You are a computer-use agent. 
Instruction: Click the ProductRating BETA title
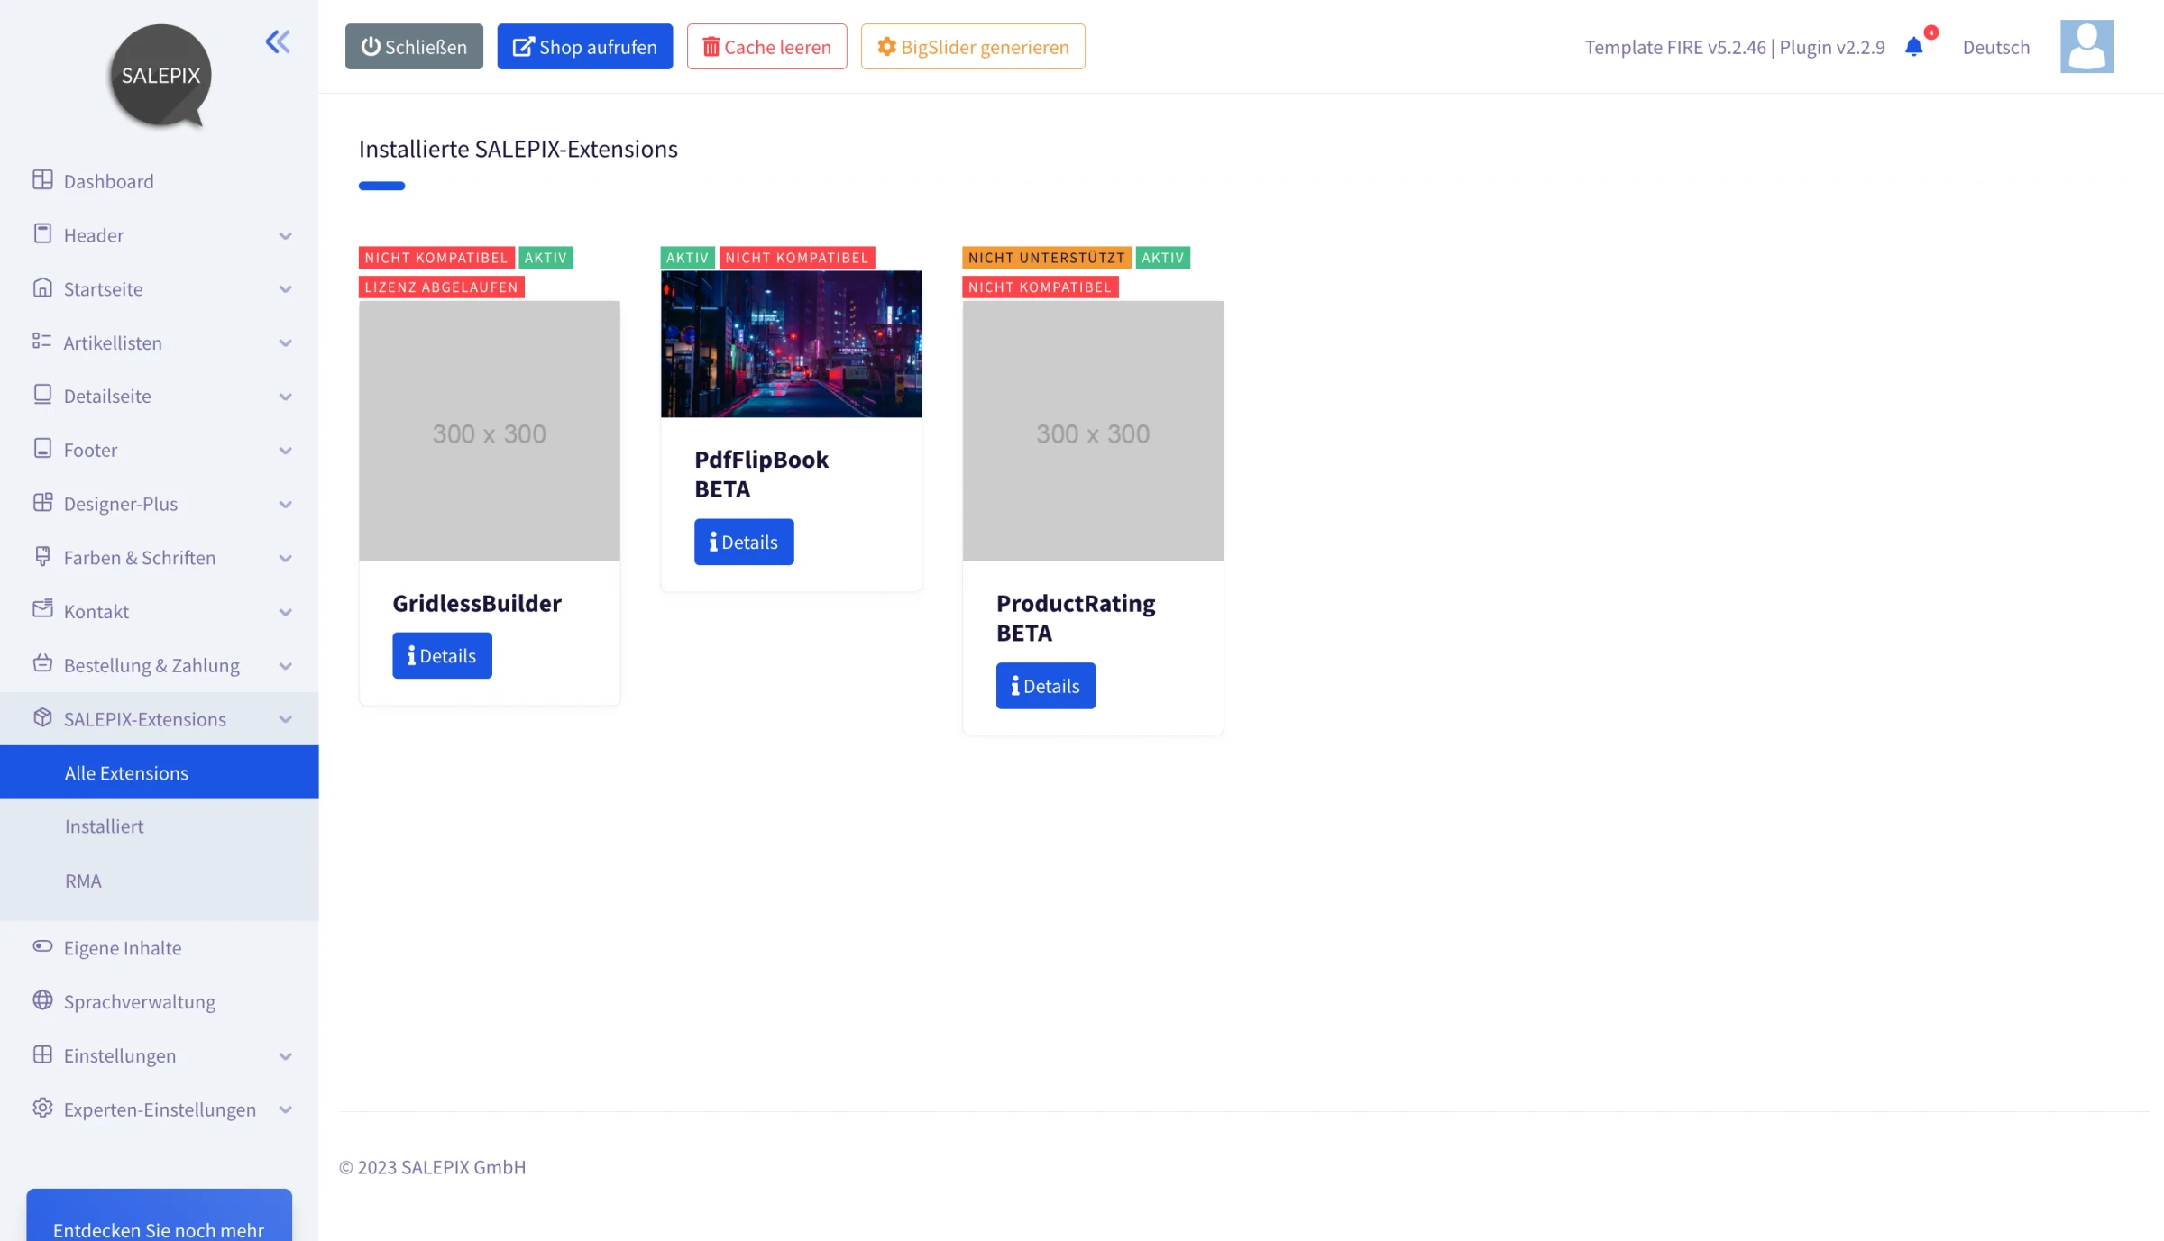(x=1076, y=618)
